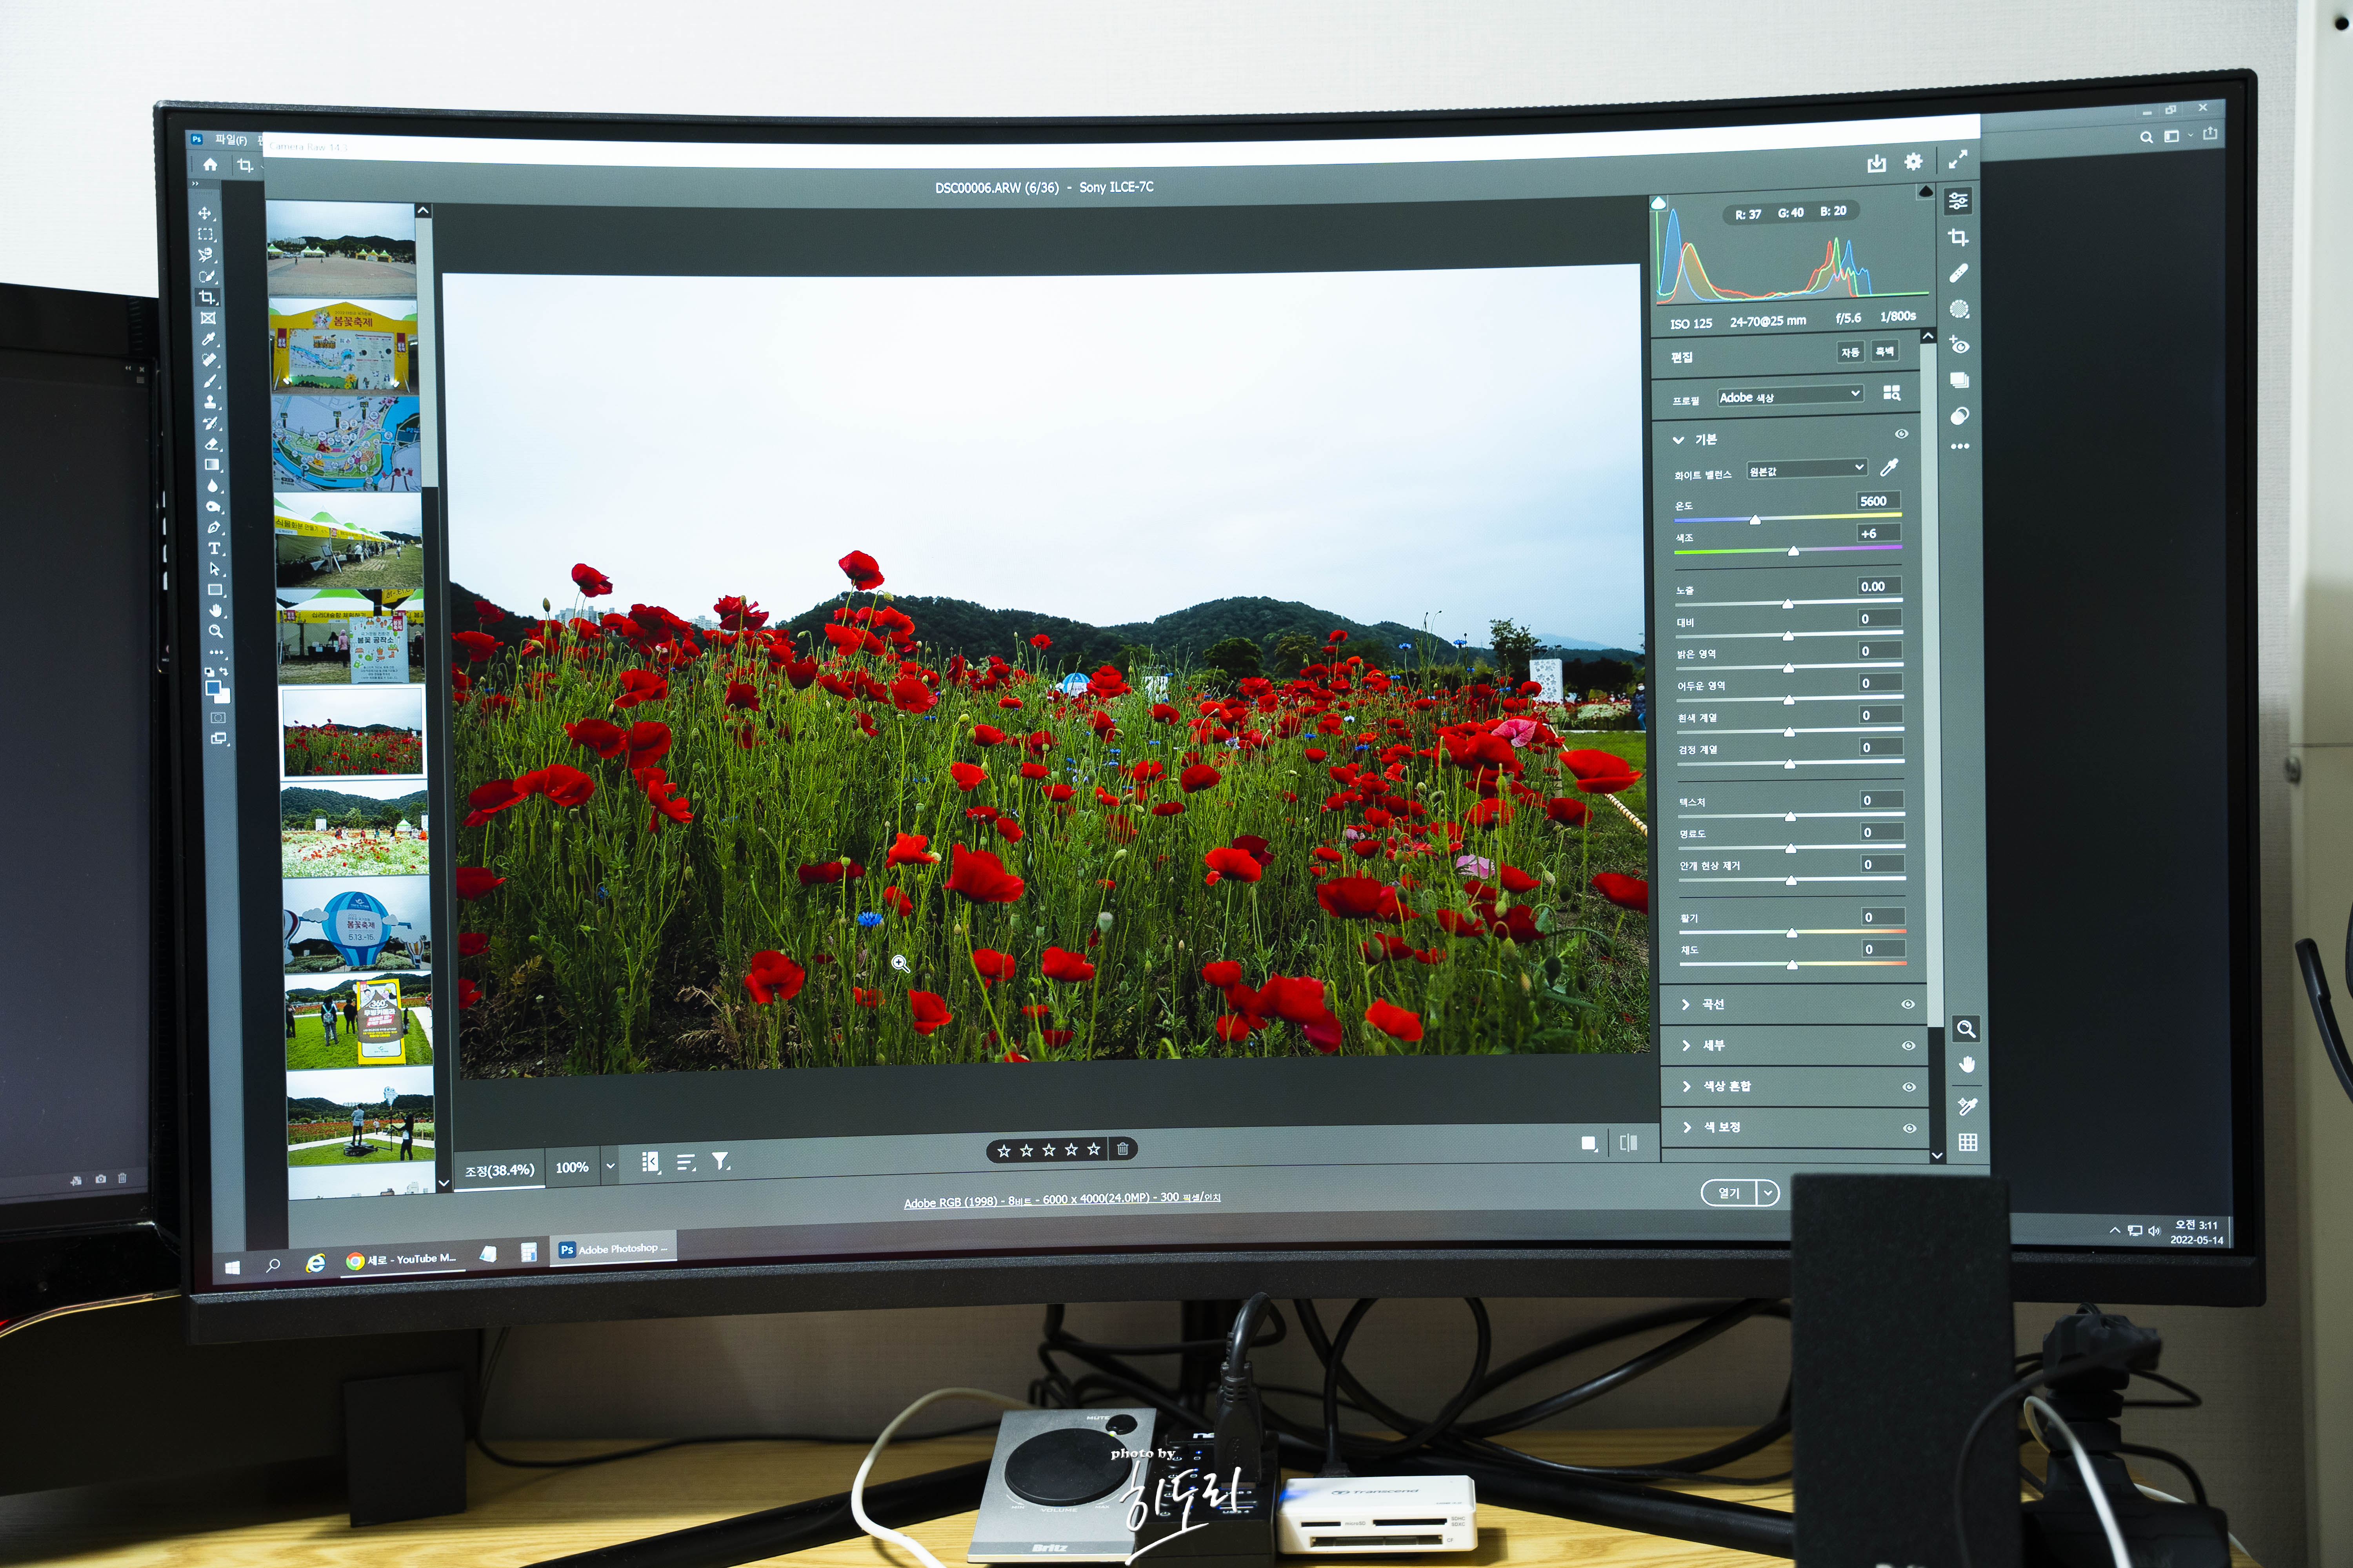Toggle full screen mode icon
This screenshot has height=1568, width=2353.
(x=1957, y=159)
